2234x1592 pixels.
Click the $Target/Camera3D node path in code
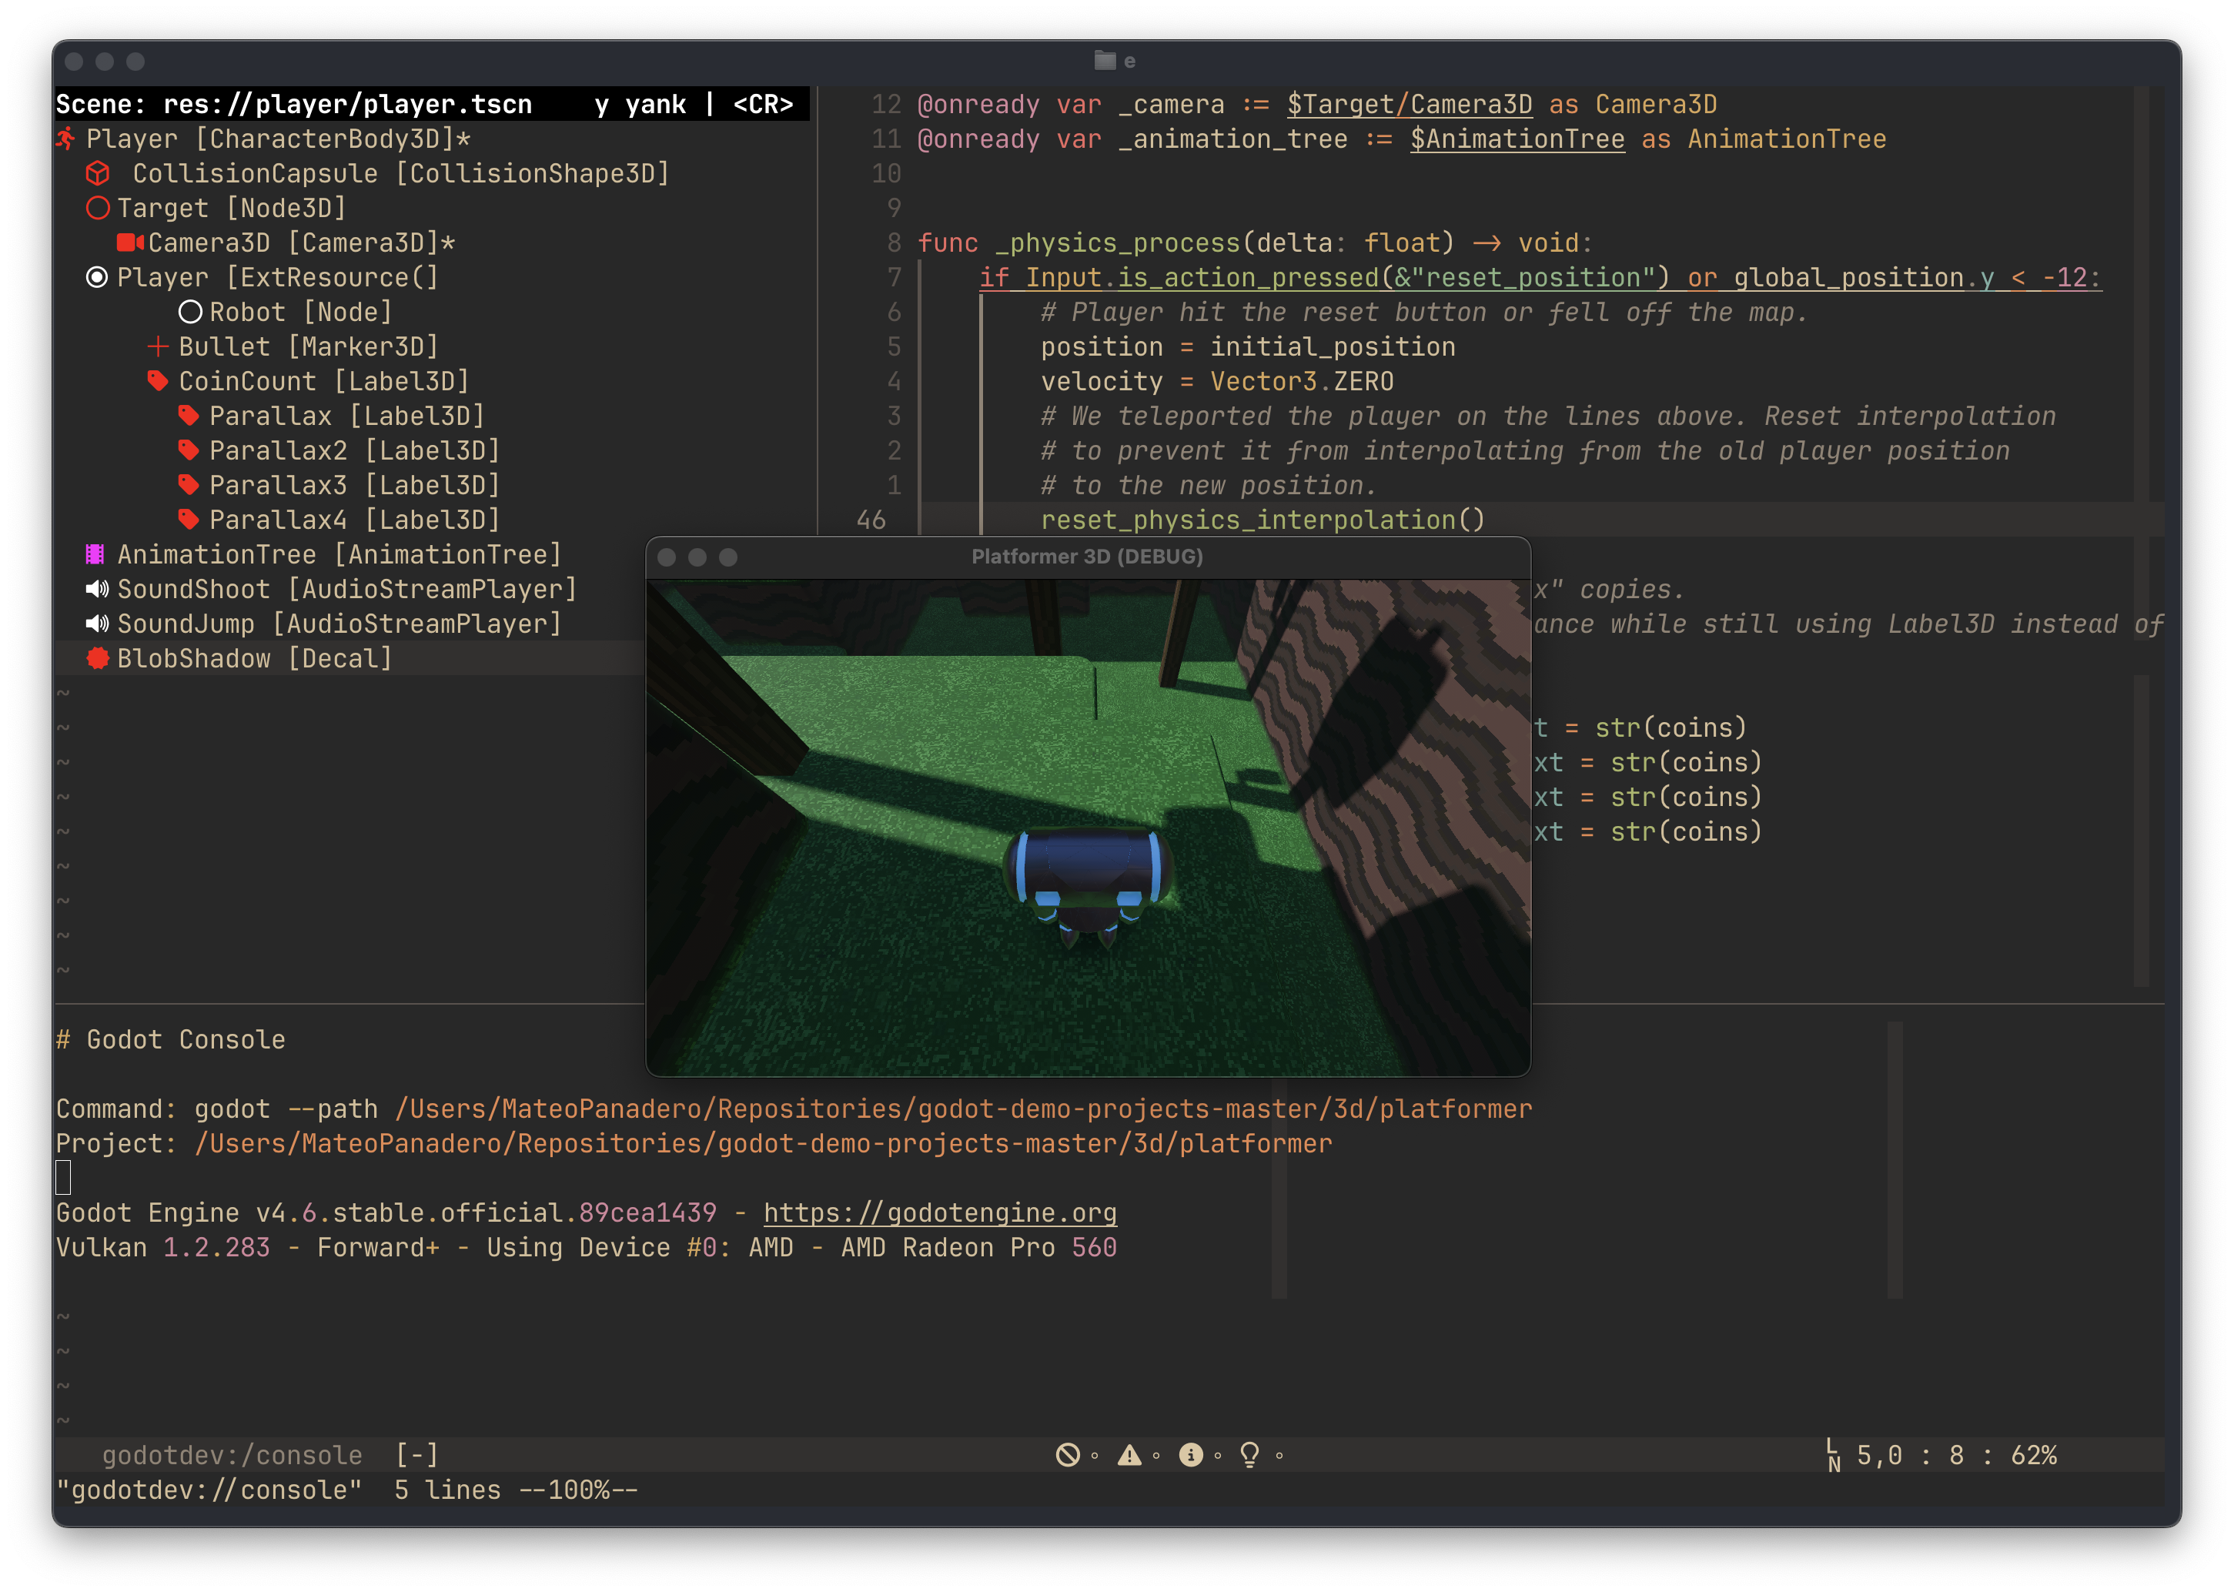1410,104
